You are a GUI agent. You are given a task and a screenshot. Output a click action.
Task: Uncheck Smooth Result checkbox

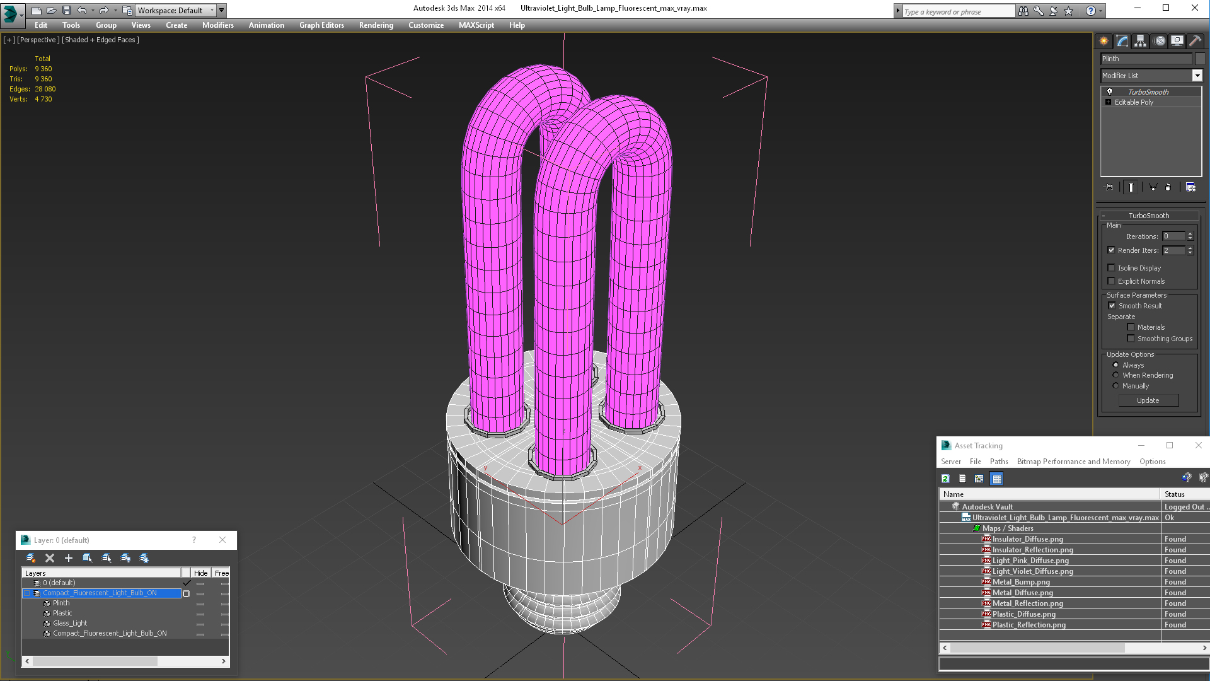[1112, 306]
